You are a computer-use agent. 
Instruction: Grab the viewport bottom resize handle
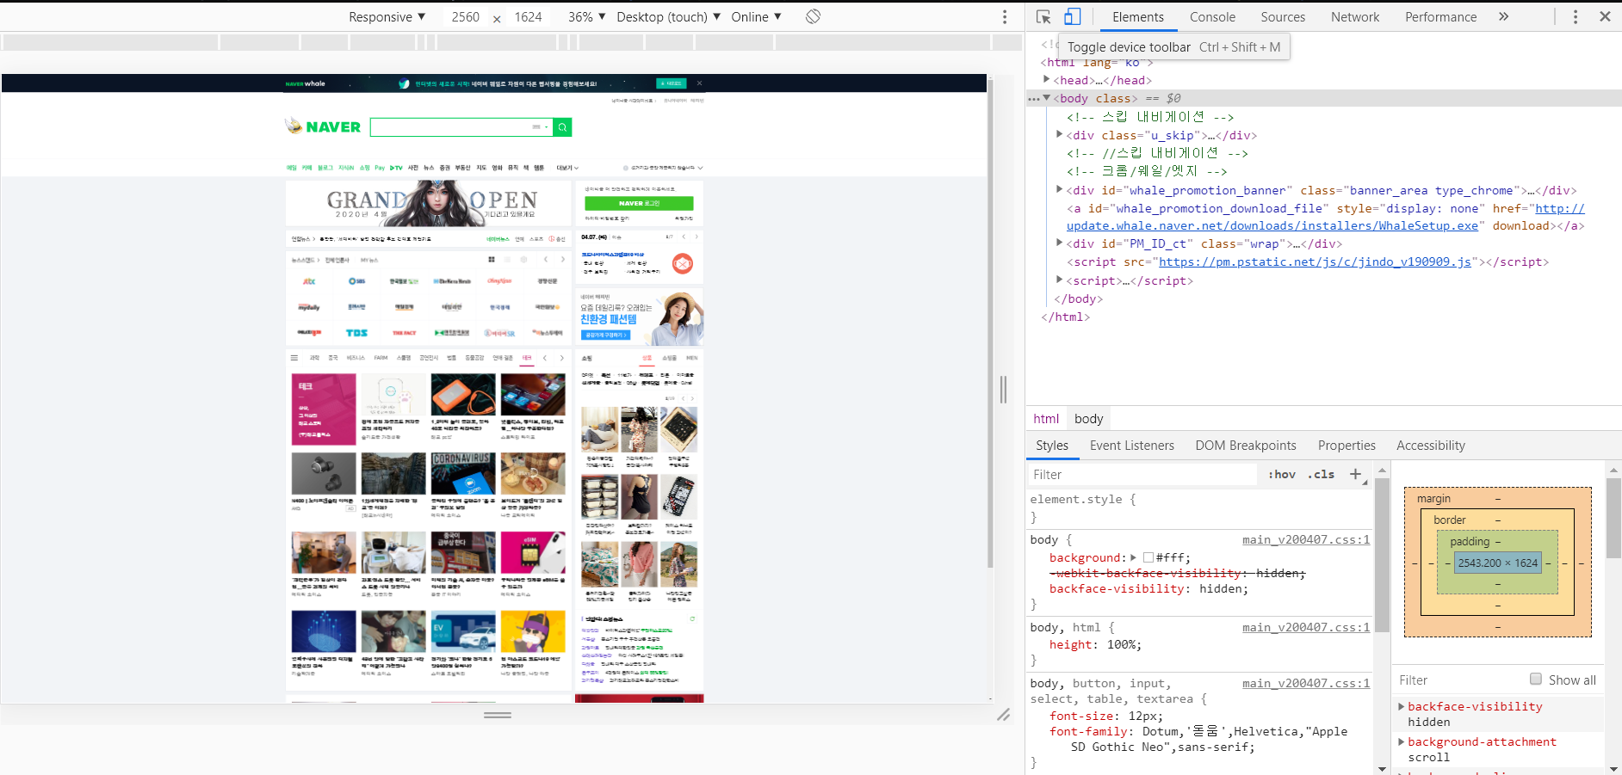pyautogui.click(x=498, y=715)
